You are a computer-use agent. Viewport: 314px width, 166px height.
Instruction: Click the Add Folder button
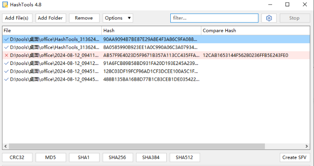(50, 18)
